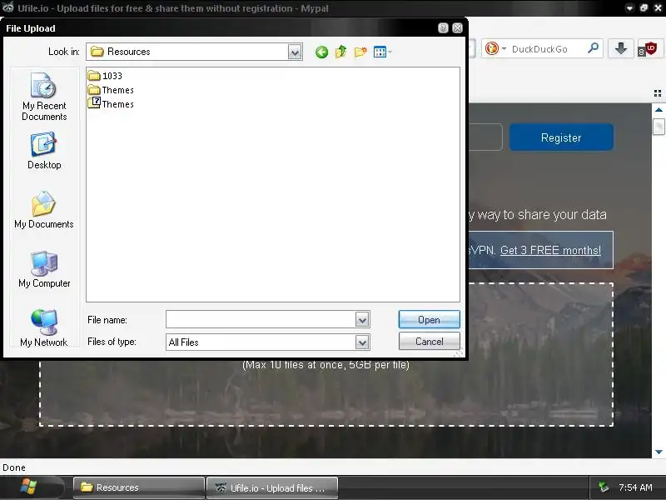The height and width of the screenshot is (500, 666).
Task: Click the Mypal raccoon icon in the title bar
Action: click(x=7, y=7)
